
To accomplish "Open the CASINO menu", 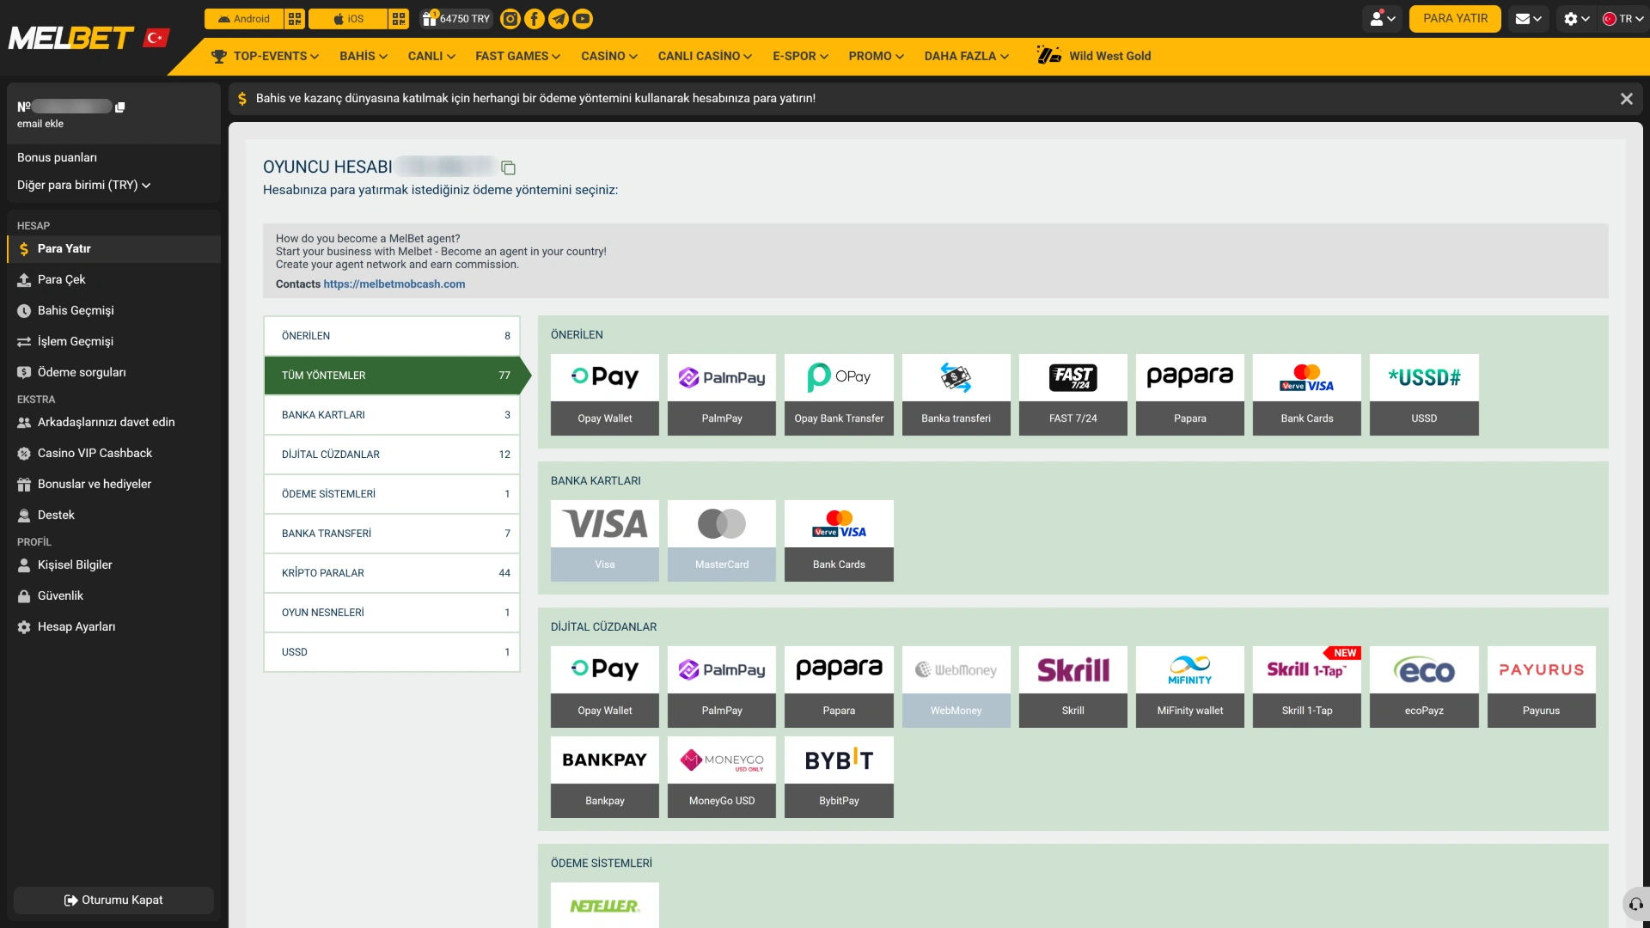I will (609, 56).
